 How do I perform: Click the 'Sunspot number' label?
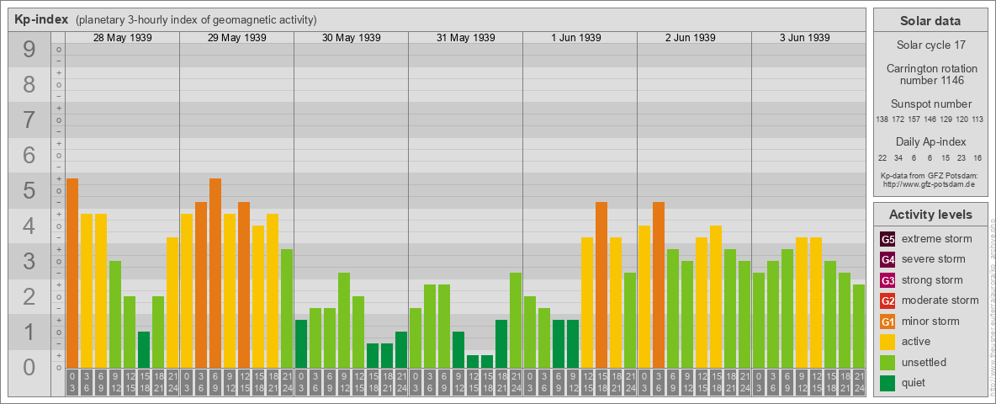pos(930,104)
